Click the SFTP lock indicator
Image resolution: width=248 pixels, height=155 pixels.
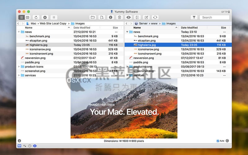(226, 12)
